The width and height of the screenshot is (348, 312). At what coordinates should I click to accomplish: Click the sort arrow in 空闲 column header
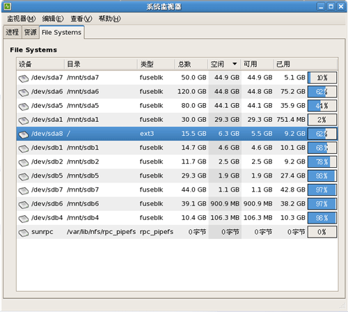click(235, 64)
